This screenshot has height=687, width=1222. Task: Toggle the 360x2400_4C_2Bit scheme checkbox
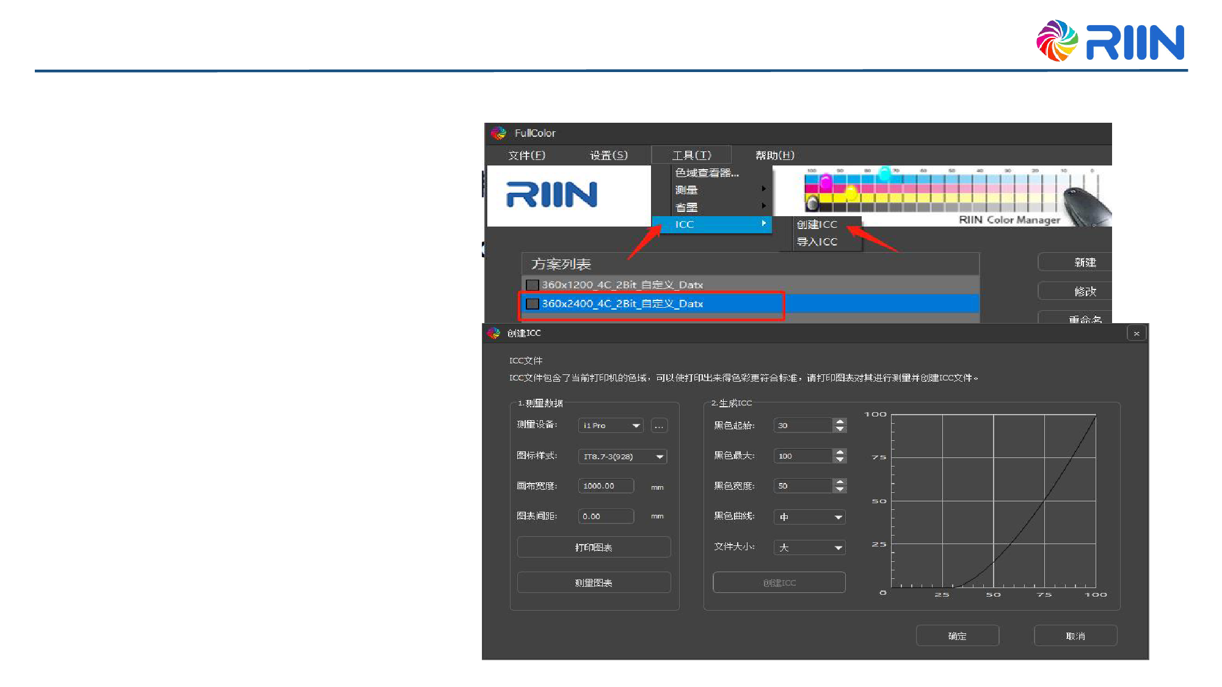[x=533, y=304]
